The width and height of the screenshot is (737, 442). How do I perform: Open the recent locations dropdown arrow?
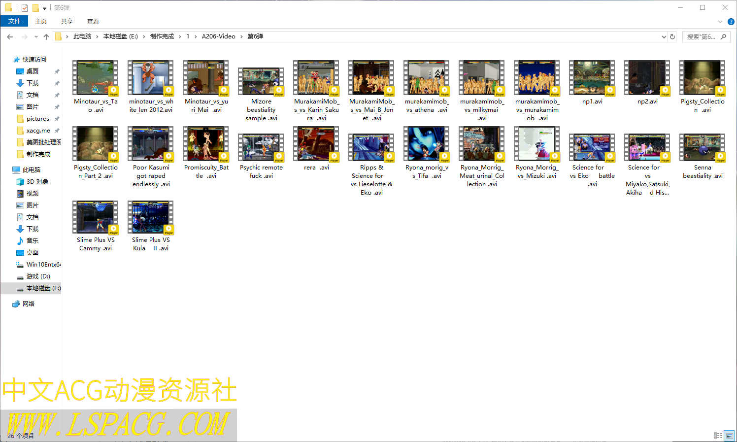[x=36, y=36]
